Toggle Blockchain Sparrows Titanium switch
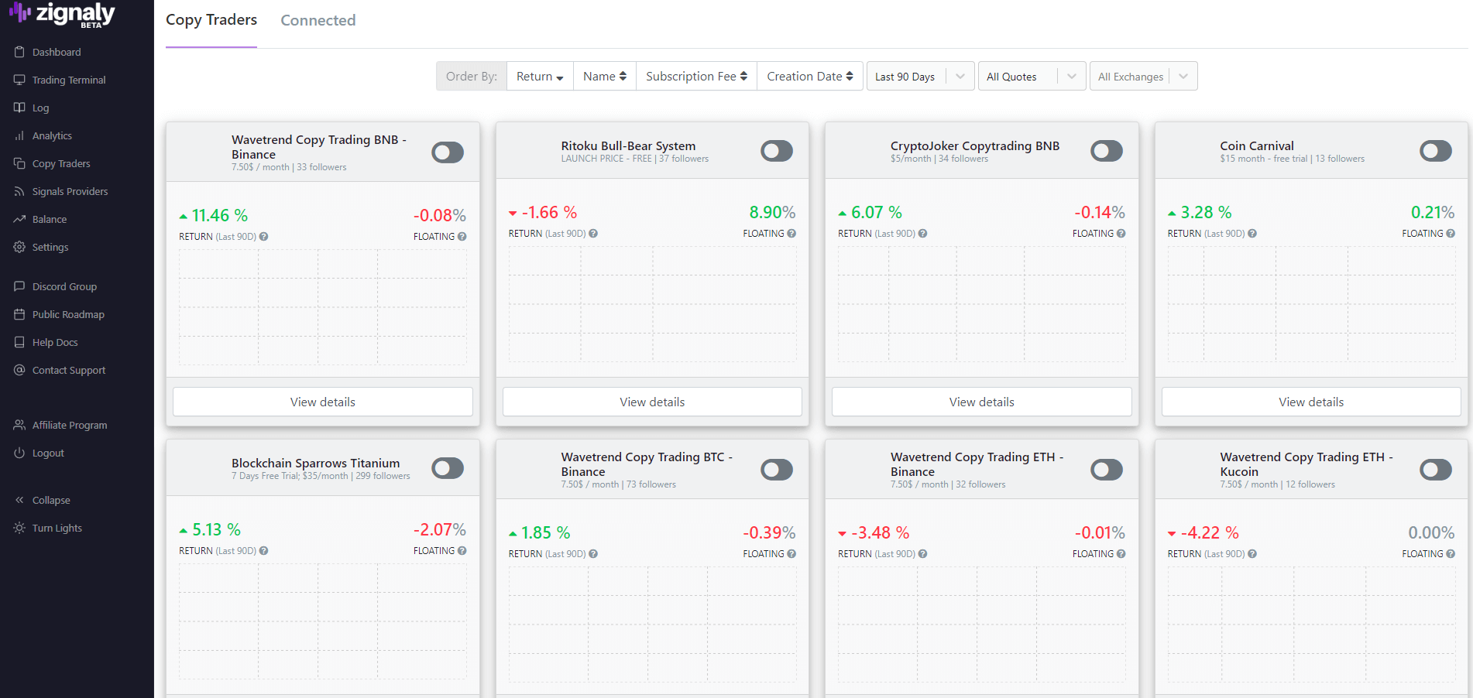 pos(448,468)
